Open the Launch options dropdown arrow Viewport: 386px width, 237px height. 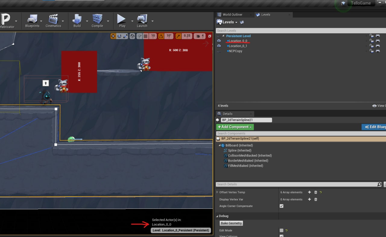[x=152, y=21]
